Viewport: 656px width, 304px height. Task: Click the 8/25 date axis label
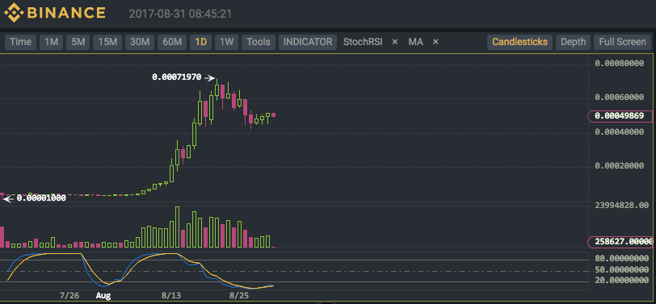[x=238, y=296]
